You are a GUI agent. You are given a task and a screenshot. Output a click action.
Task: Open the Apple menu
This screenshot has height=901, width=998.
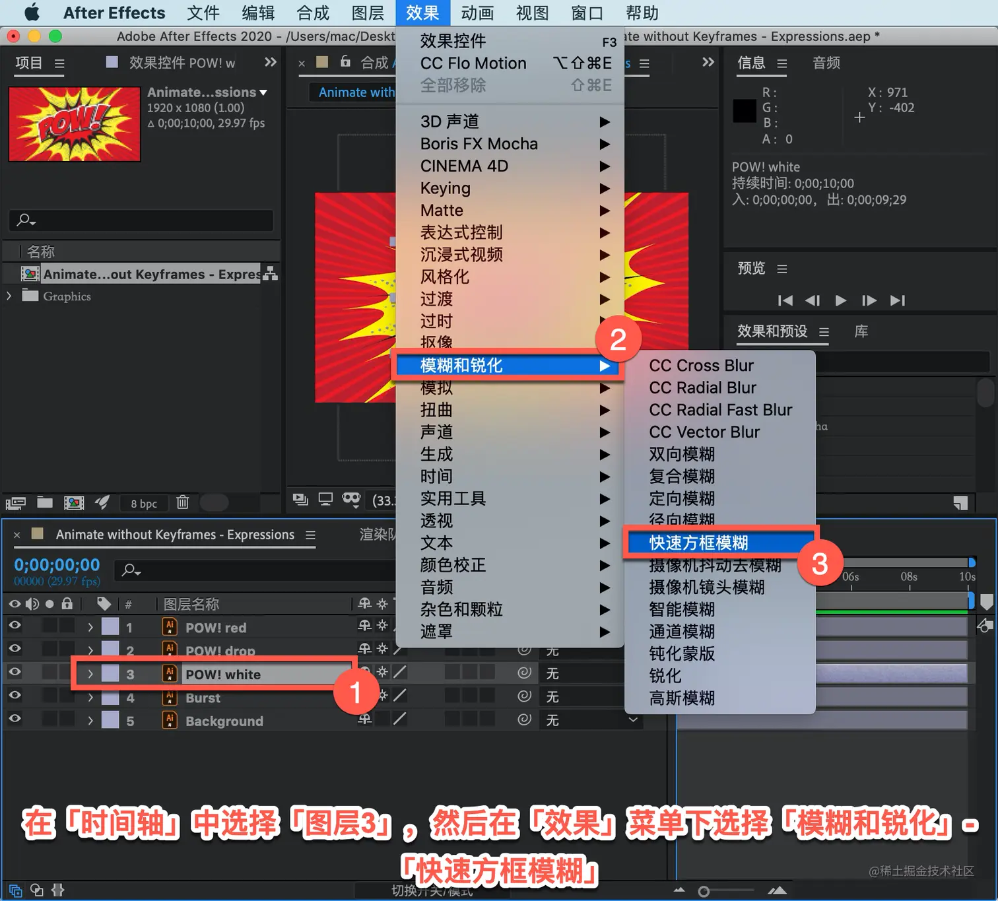point(32,13)
